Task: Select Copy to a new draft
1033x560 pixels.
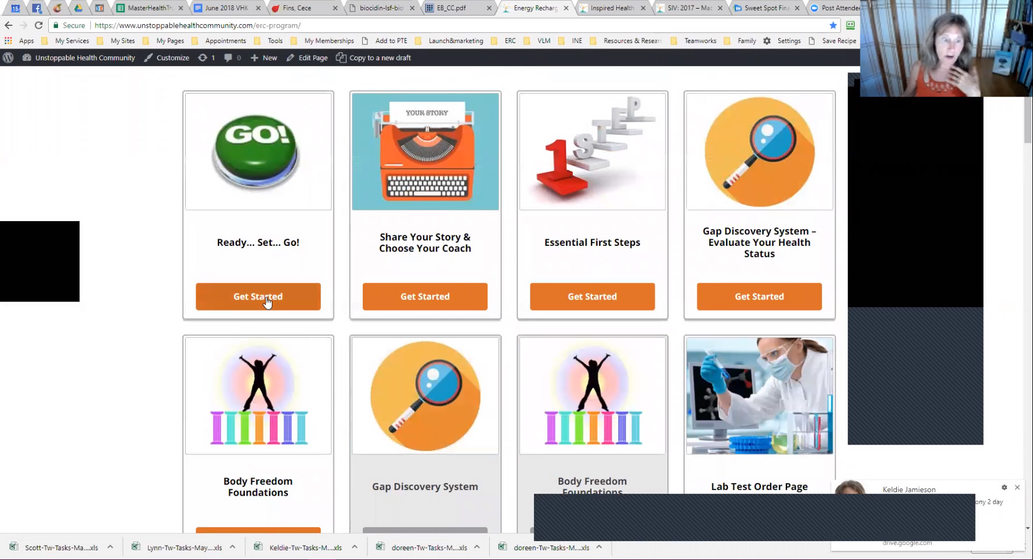Action: 374,57
